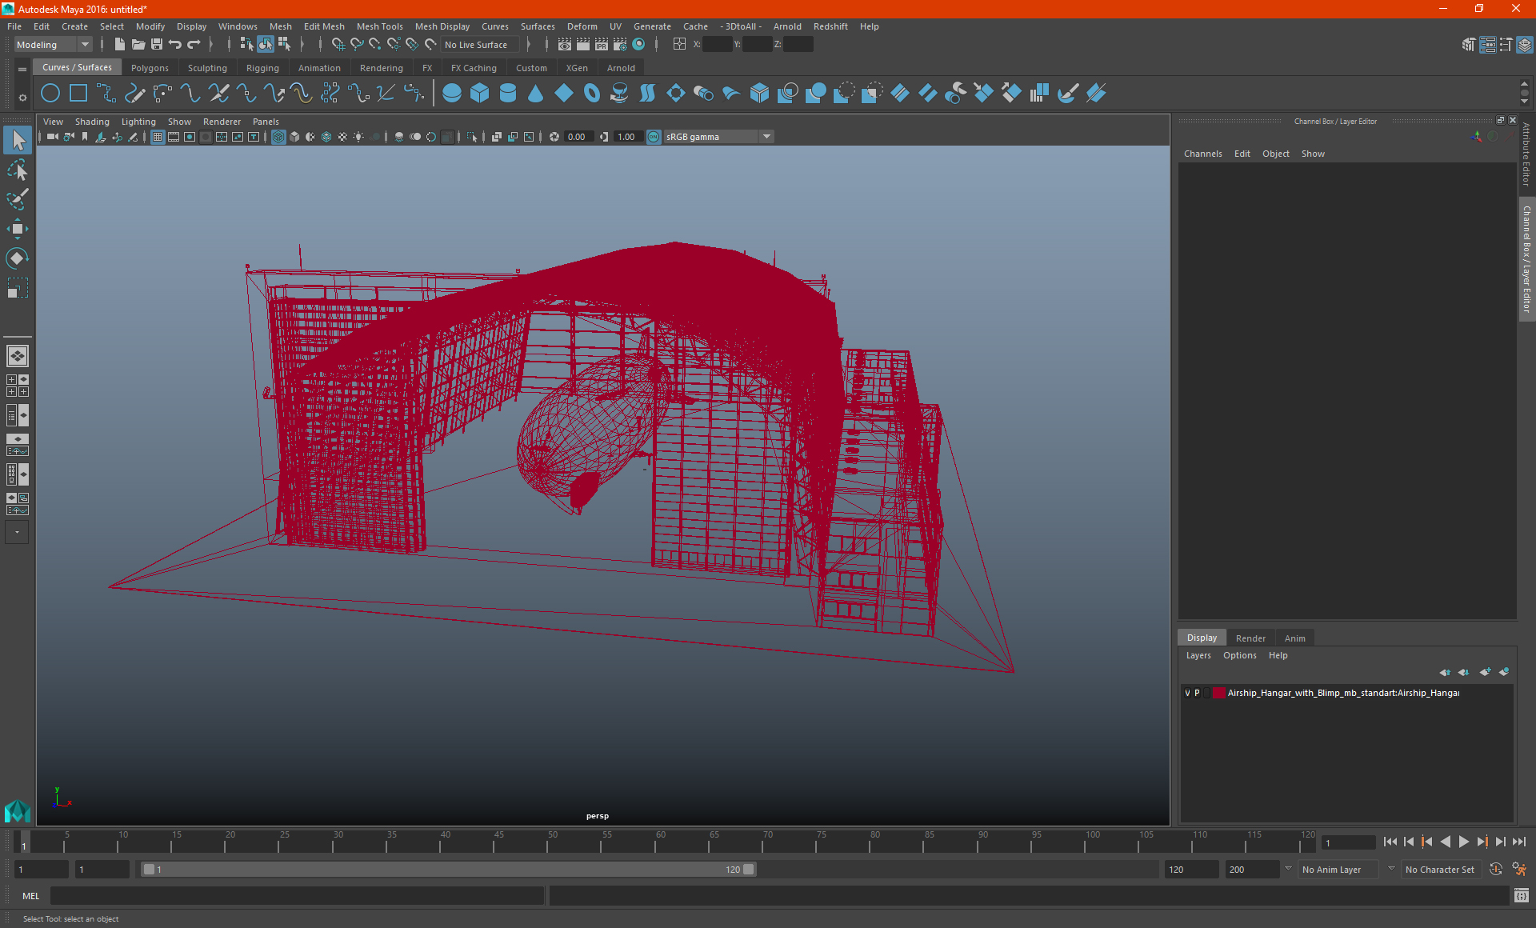Toggle the viewport grid display icon
Screen dimensions: 1536x928
click(158, 137)
